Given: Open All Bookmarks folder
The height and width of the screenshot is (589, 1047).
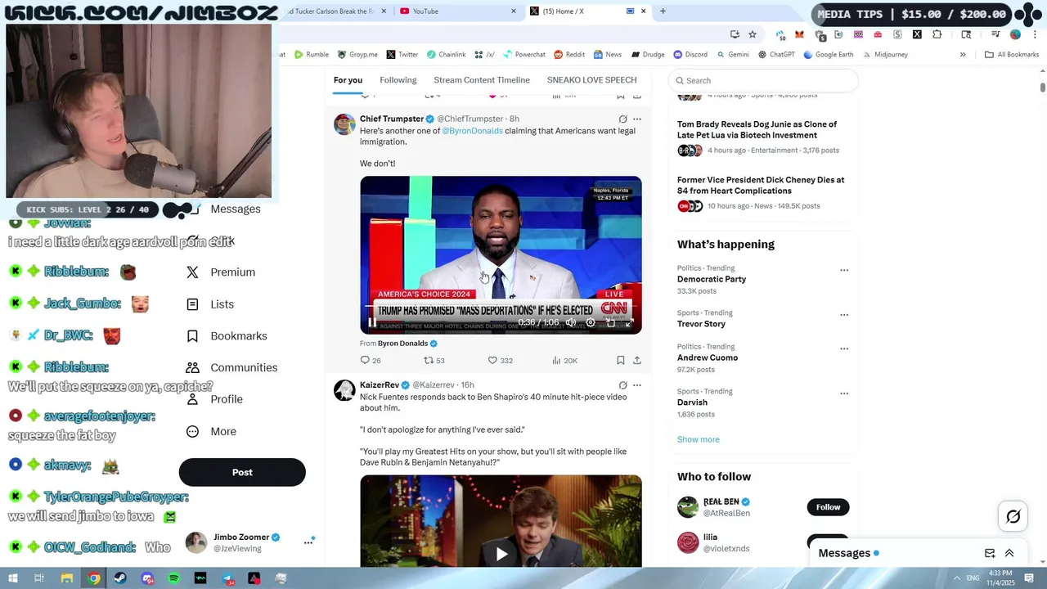Looking at the screenshot, I should (x=1012, y=55).
